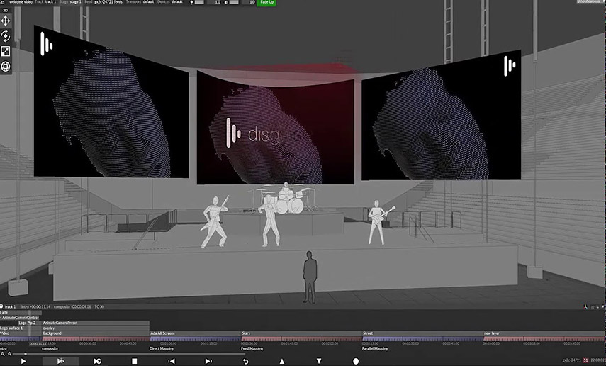Click the play-to-end-of-section transport button
Image resolution: width=606 pixels, height=366 pixels.
[60, 361]
